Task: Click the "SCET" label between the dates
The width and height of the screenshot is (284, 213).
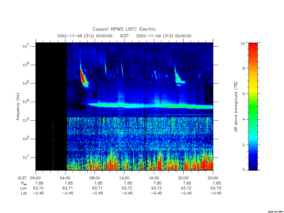Action: pyautogui.click(x=124, y=36)
